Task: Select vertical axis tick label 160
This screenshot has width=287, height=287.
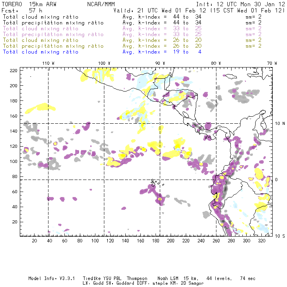Action: point(14,116)
